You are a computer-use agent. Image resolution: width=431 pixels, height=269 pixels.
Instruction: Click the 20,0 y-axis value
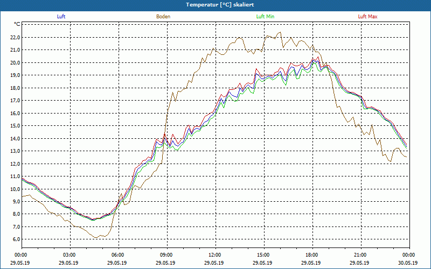[x=16, y=62]
